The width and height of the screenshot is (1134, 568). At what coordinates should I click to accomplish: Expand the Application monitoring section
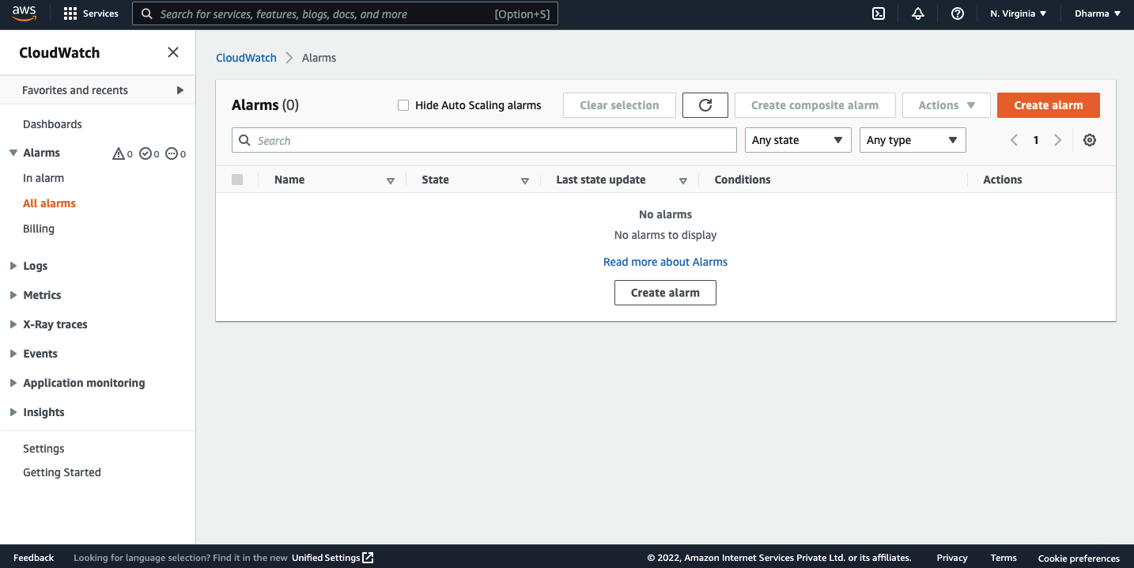pyautogui.click(x=13, y=383)
